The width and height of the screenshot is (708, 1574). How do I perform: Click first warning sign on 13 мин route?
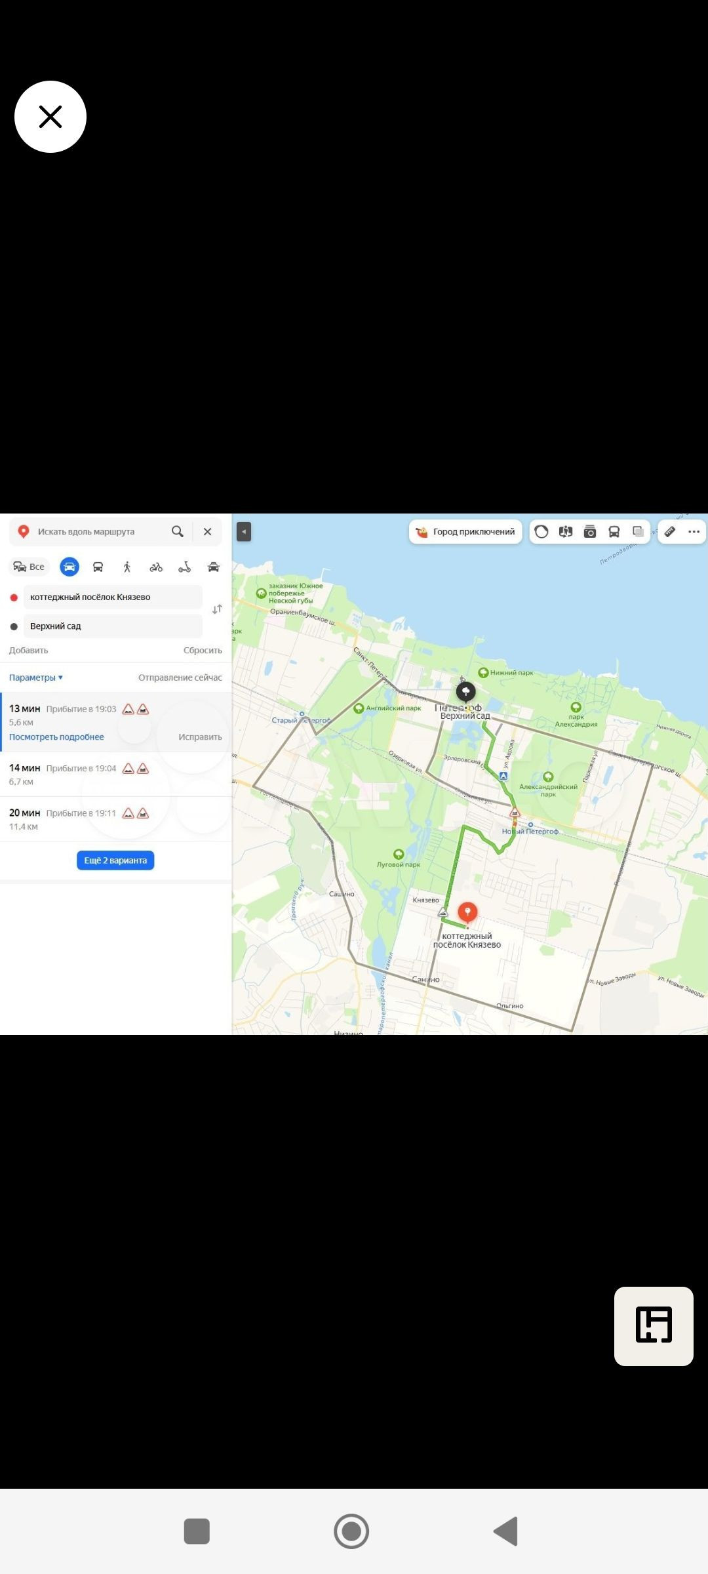[128, 709]
